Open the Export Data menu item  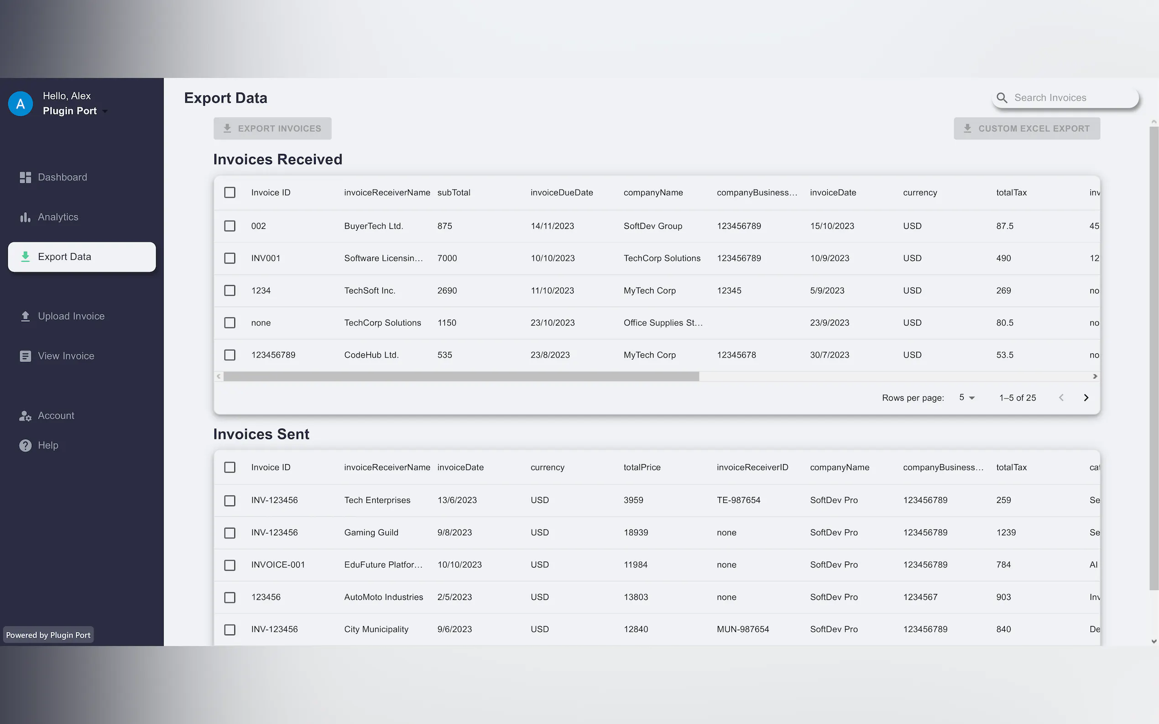pyautogui.click(x=82, y=257)
